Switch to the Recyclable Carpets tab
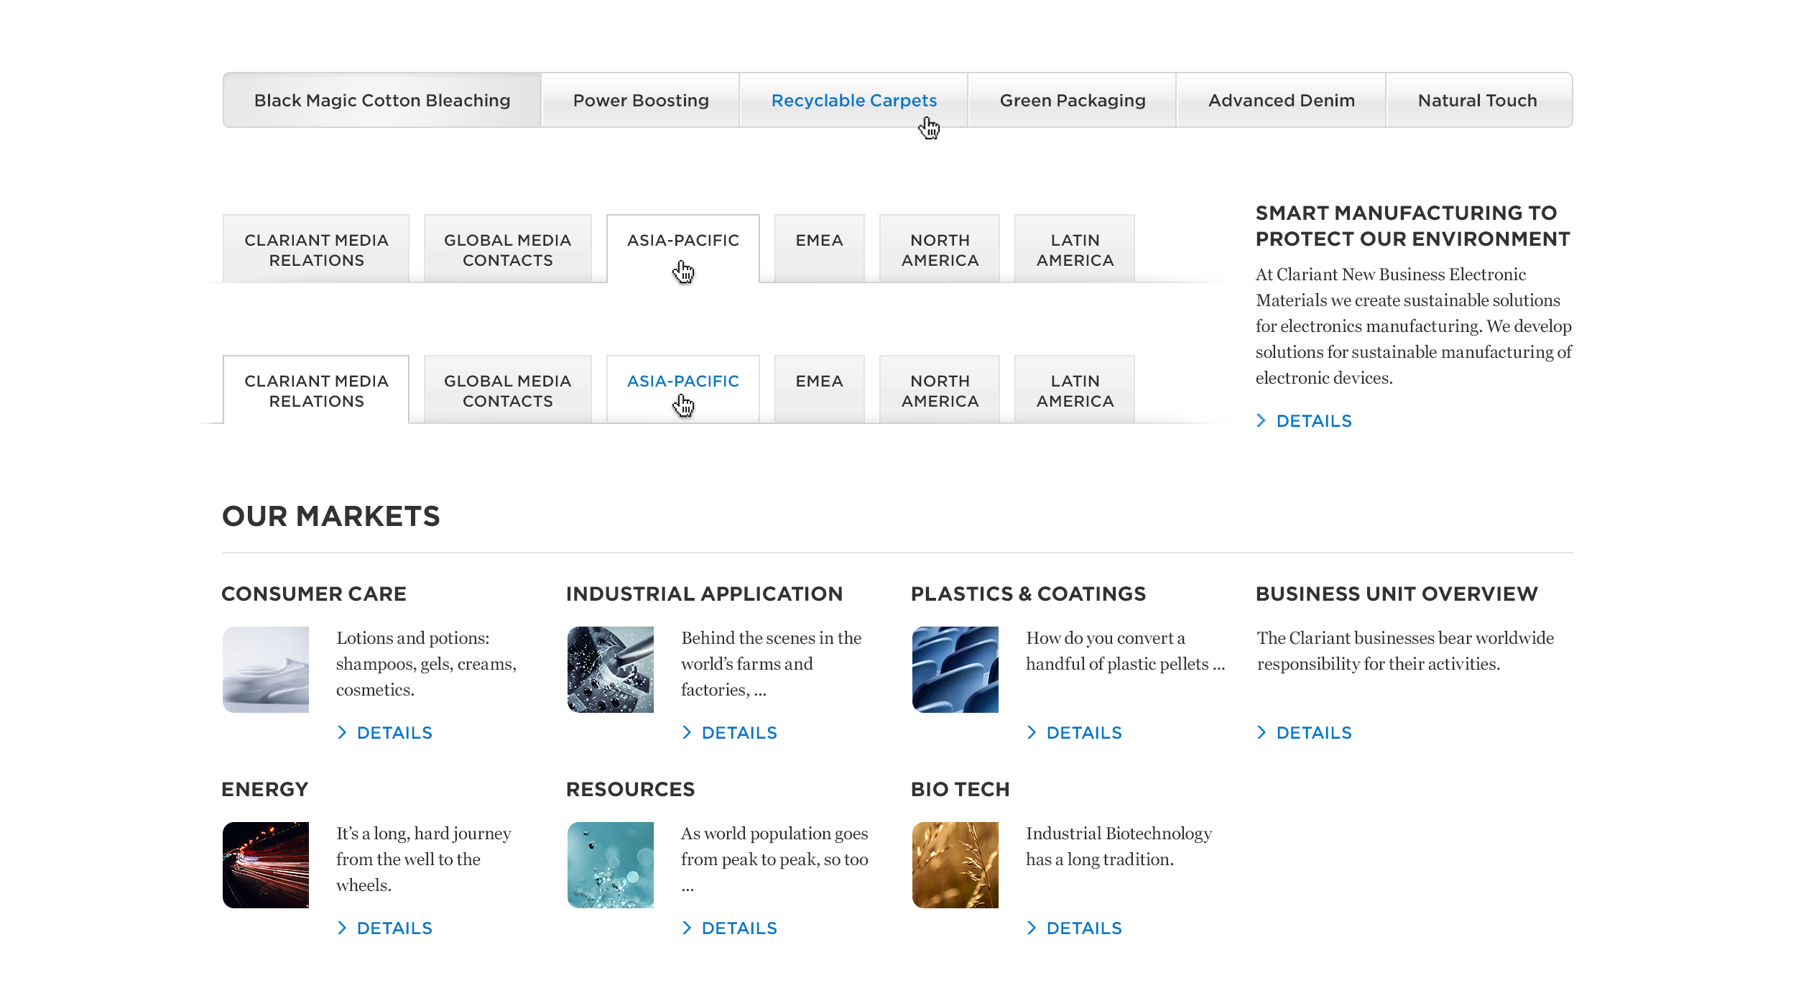Image resolution: width=1796 pixels, height=1006 pixels. pyautogui.click(x=854, y=100)
